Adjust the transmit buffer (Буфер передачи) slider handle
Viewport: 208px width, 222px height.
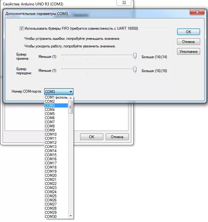[x=135, y=70]
